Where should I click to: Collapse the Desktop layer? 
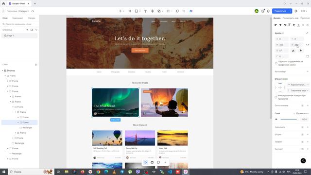(x=2, y=70)
